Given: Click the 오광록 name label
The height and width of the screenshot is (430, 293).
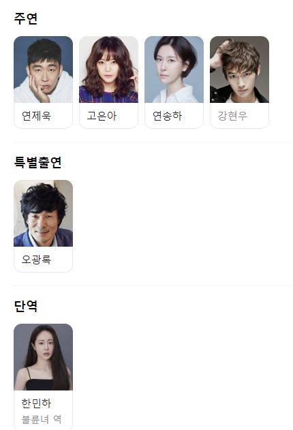Looking at the screenshot, I should tap(36, 260).
